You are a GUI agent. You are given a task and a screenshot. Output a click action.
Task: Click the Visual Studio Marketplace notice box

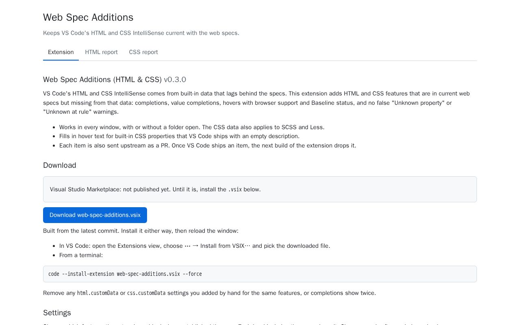coord(260,189)
